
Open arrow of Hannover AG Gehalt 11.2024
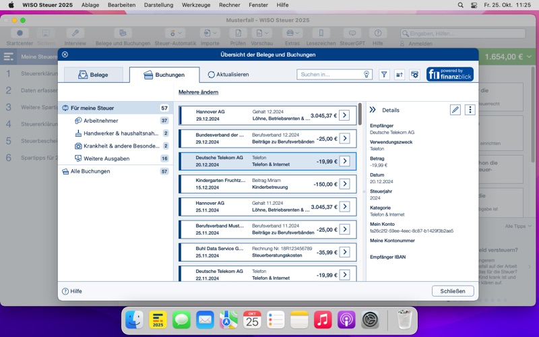[344, 206]
